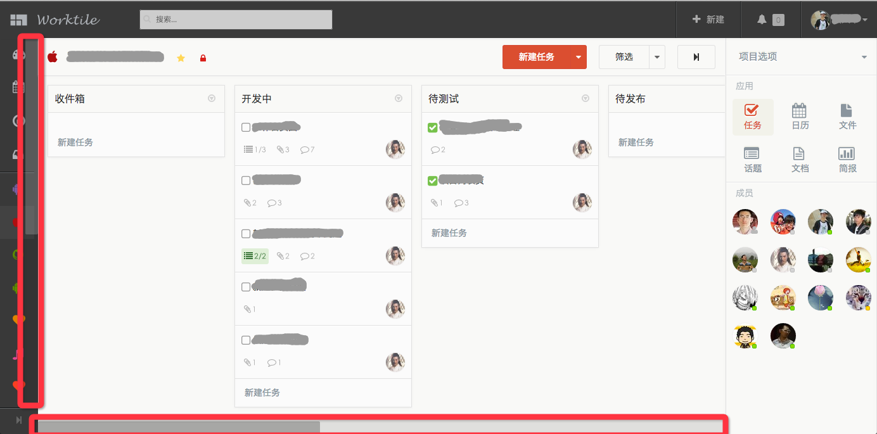877x434 pixels.
Task: Open the 简报 reports app
Action: [847, 160]
